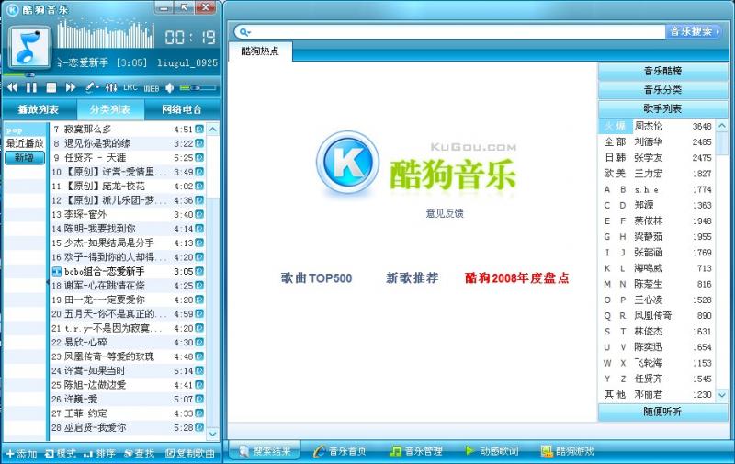Select the 日韩 singer filter
The width and height of the screenshot is (735, 464).
615,157
